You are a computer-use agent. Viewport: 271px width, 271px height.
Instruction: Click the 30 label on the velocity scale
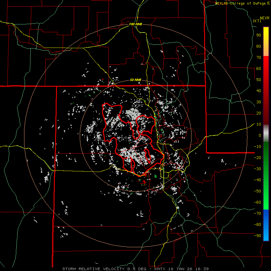(x=258, y=102)
